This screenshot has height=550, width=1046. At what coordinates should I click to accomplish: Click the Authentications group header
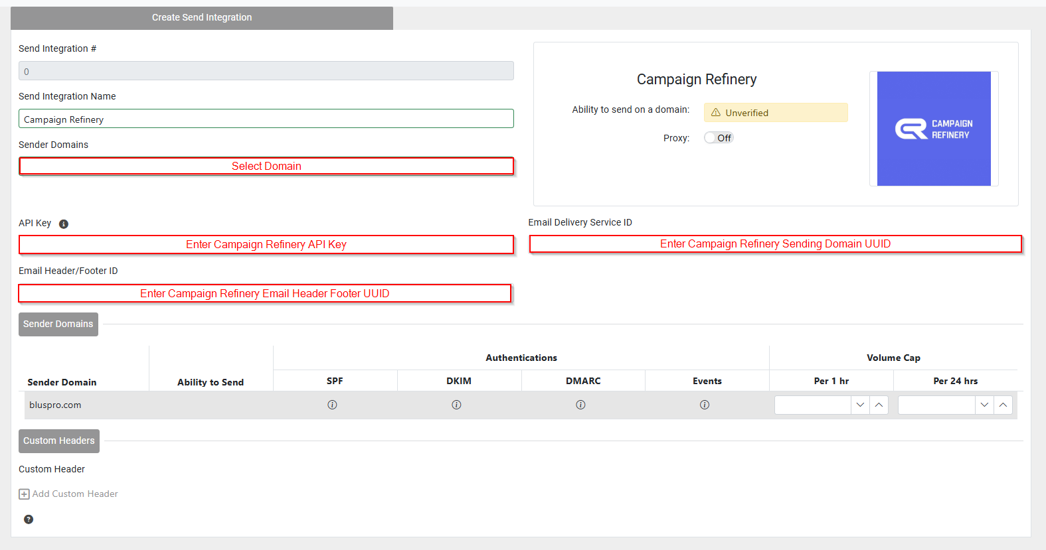[521, 358]
